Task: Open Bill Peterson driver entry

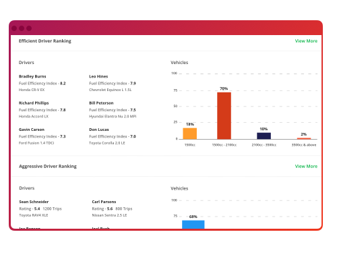Action: tap(101, 103)
